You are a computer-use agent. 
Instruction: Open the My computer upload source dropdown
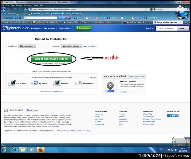27,46
